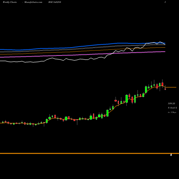Click the 'in 2 Days' text
Screen dimensions: 179x179
coord(172,112)
